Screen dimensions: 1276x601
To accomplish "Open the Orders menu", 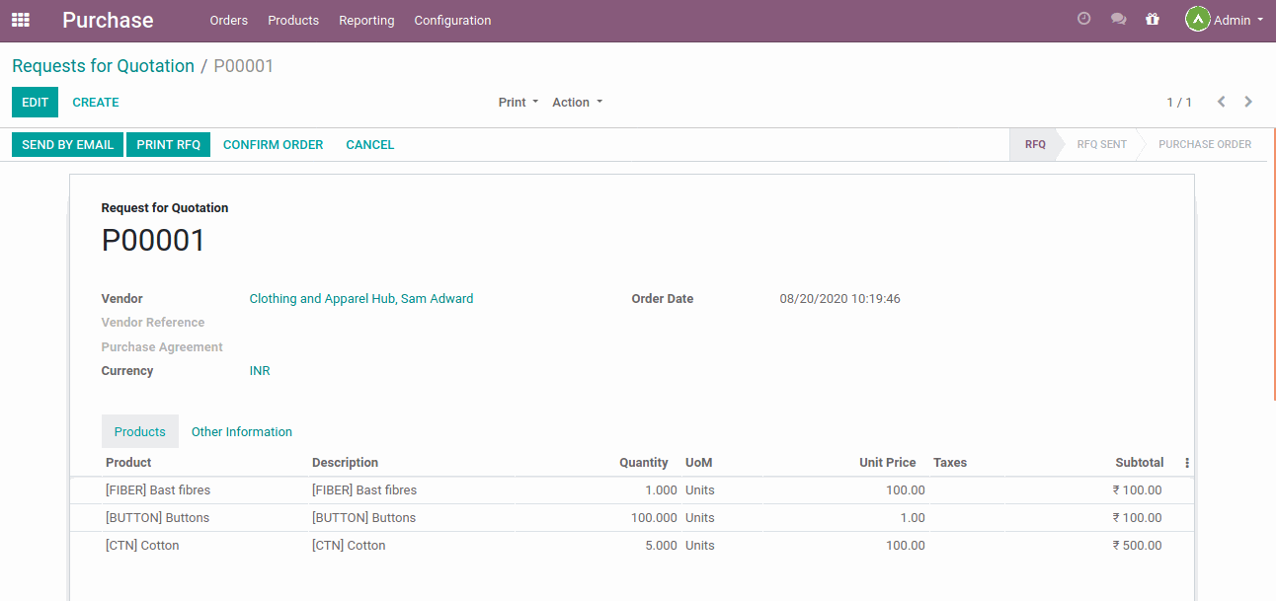I will coord(228,20).
